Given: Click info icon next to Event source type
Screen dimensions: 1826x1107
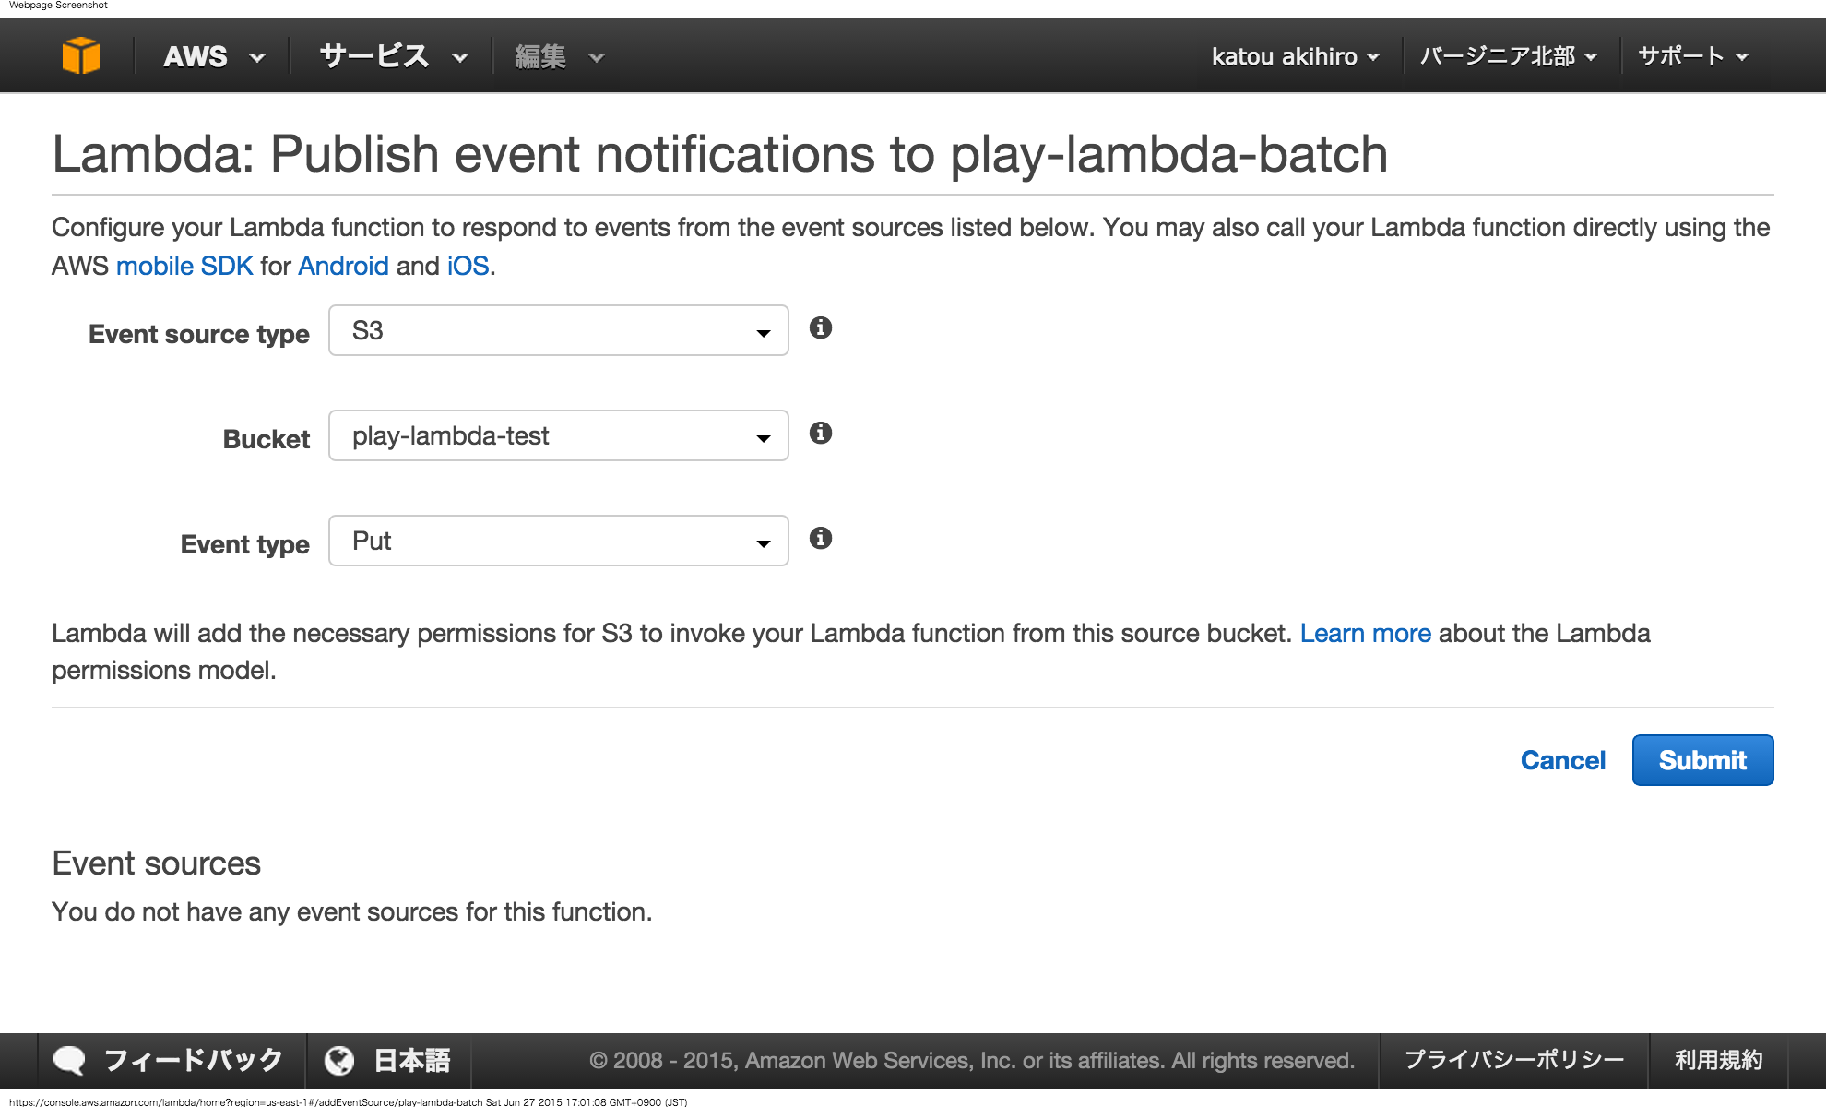Looking at the screenshot, I should 821,327.
